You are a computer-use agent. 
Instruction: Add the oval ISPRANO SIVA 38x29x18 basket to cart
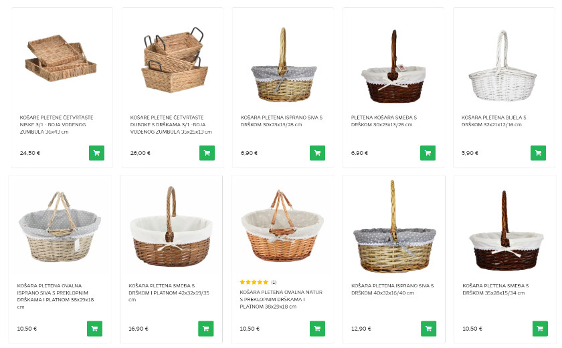pos(95,329)
